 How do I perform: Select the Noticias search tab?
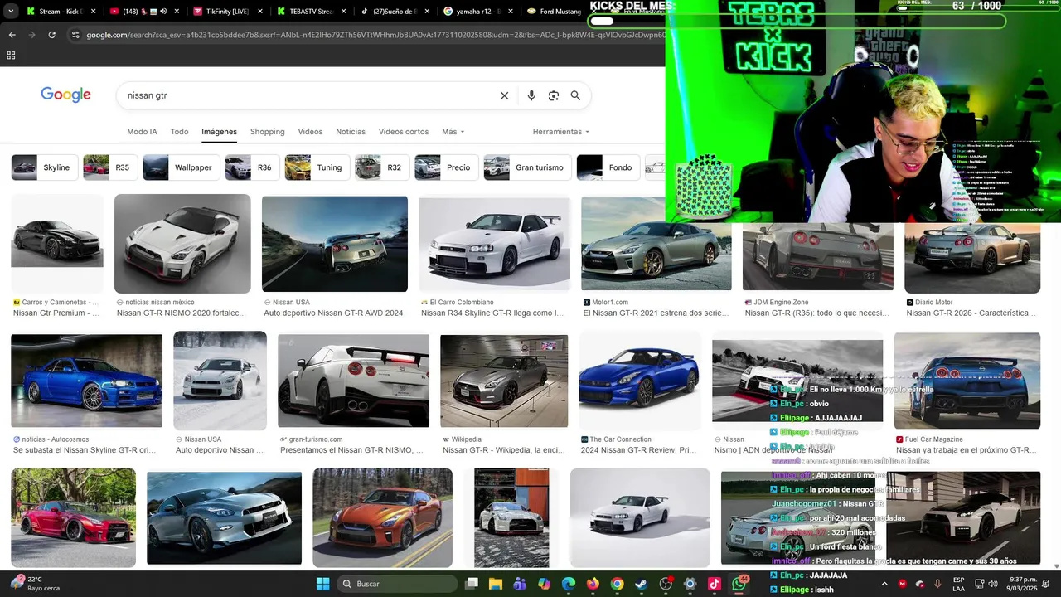click(351, 132)
